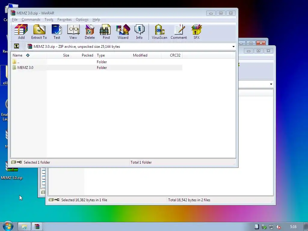Start VirusScan on the archive
Image resolution: width=308 pixels, height=231 pixels.
[x=159, y=32]
